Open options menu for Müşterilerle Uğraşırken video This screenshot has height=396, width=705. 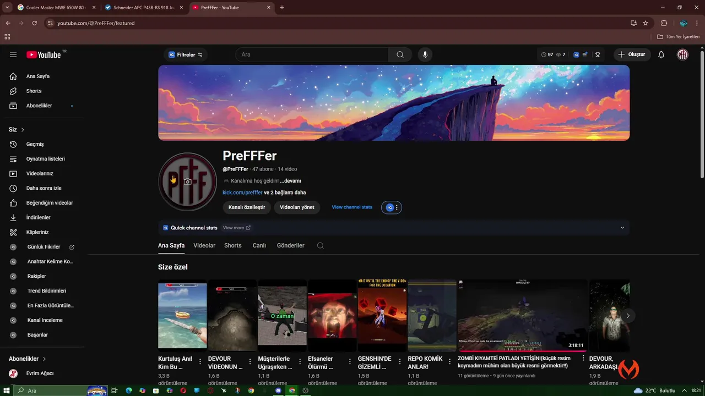click(x=300, y=362)
